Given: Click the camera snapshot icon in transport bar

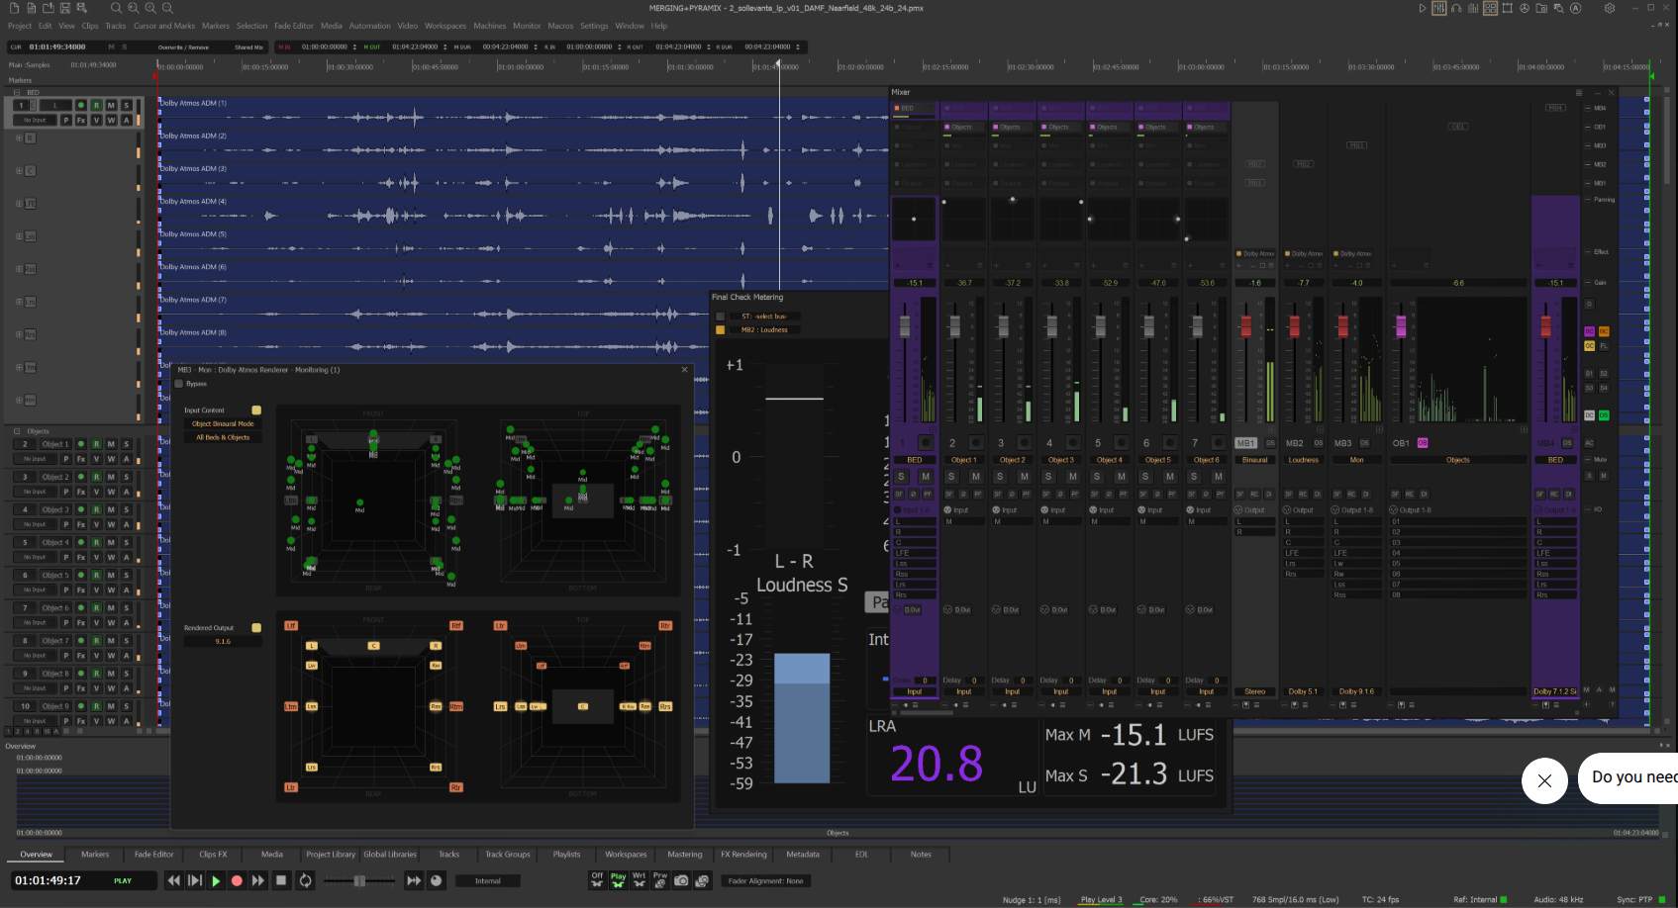Looking at the screenshot, I should pyautogui.click(x=681, y=880).
